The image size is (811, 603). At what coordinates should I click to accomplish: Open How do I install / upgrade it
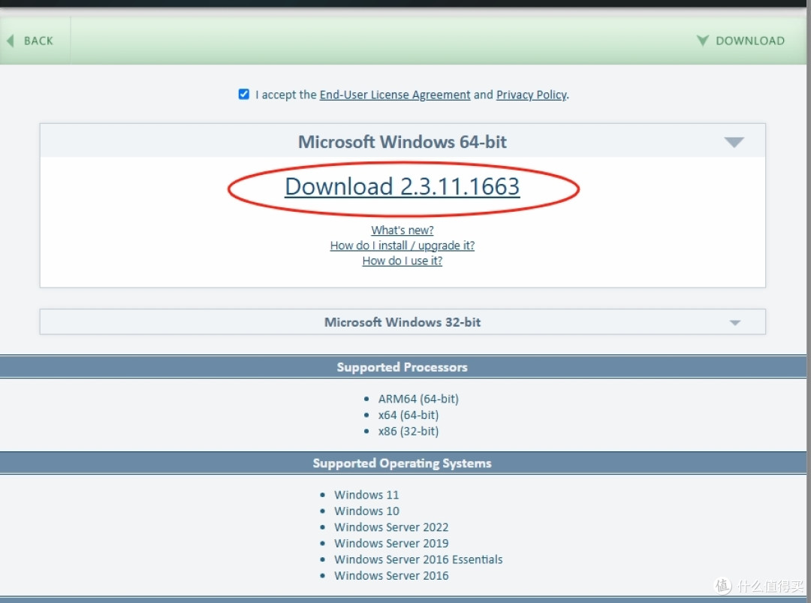coord(402,246)
